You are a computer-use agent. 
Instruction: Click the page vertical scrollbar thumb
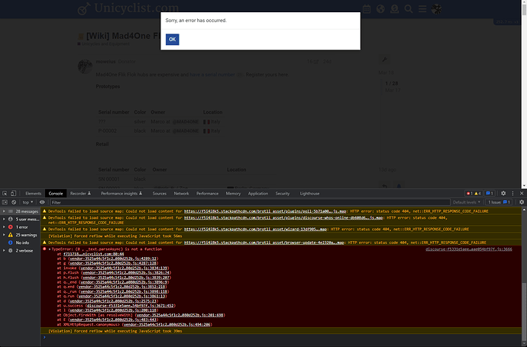pos(524,8)
